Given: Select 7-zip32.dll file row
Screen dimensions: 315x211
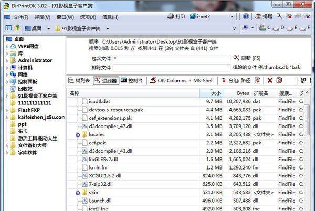Looking at the screenshot, I should click(x=186, y=184).
